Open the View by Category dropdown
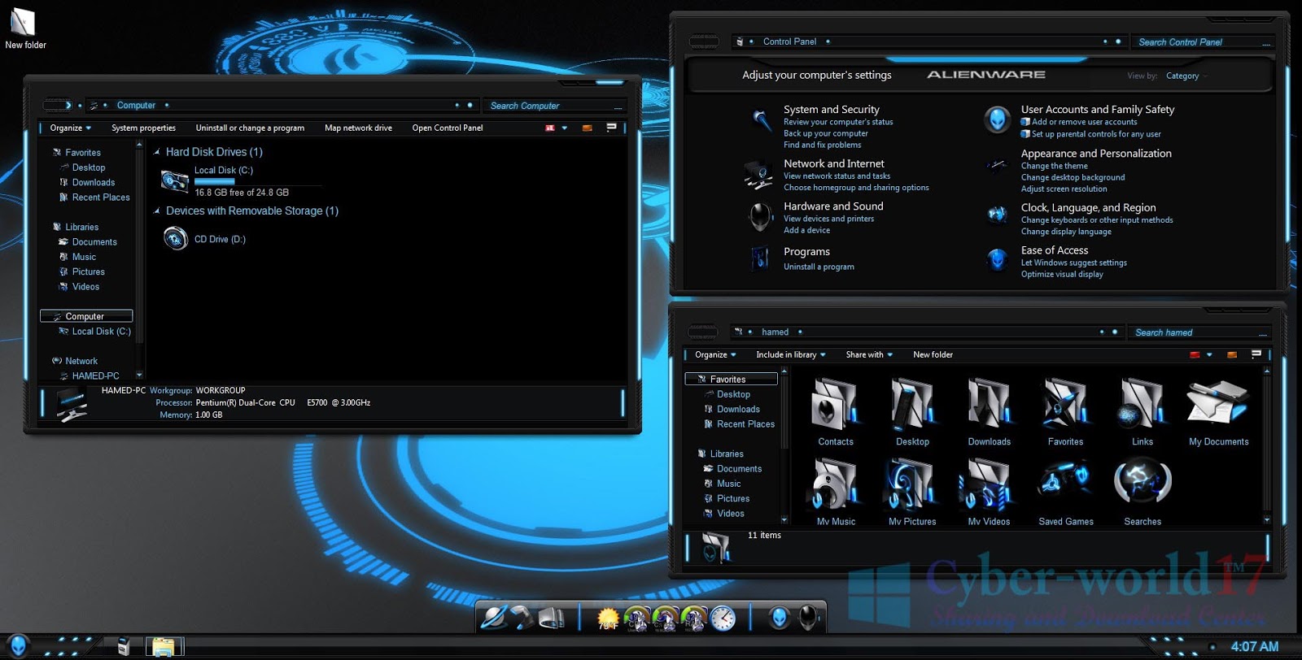1302x660 pixels. click(1186, 76)
